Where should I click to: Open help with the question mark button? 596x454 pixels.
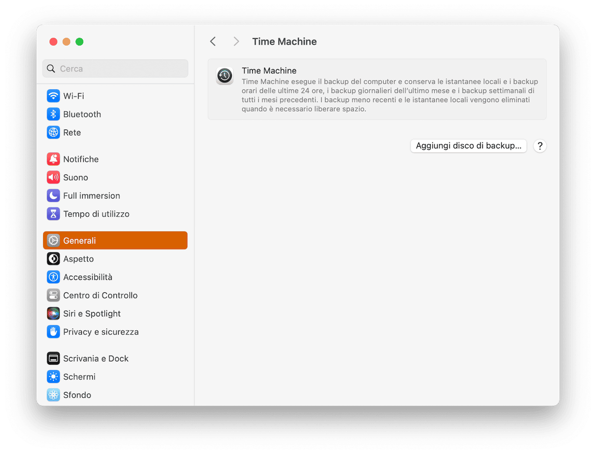tap(540, 146)
